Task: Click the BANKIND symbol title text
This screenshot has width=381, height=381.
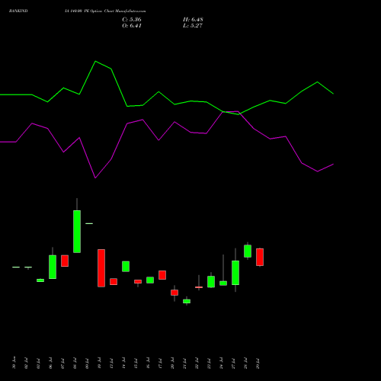Action: point(18,11)
